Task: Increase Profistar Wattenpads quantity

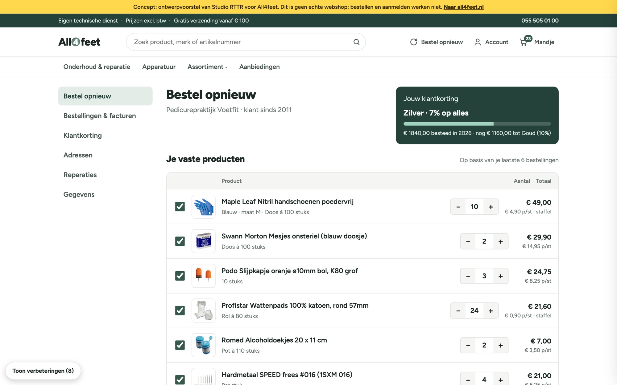Action: pos(491,310)
